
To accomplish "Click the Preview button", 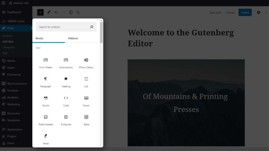I will coord(230,13).
